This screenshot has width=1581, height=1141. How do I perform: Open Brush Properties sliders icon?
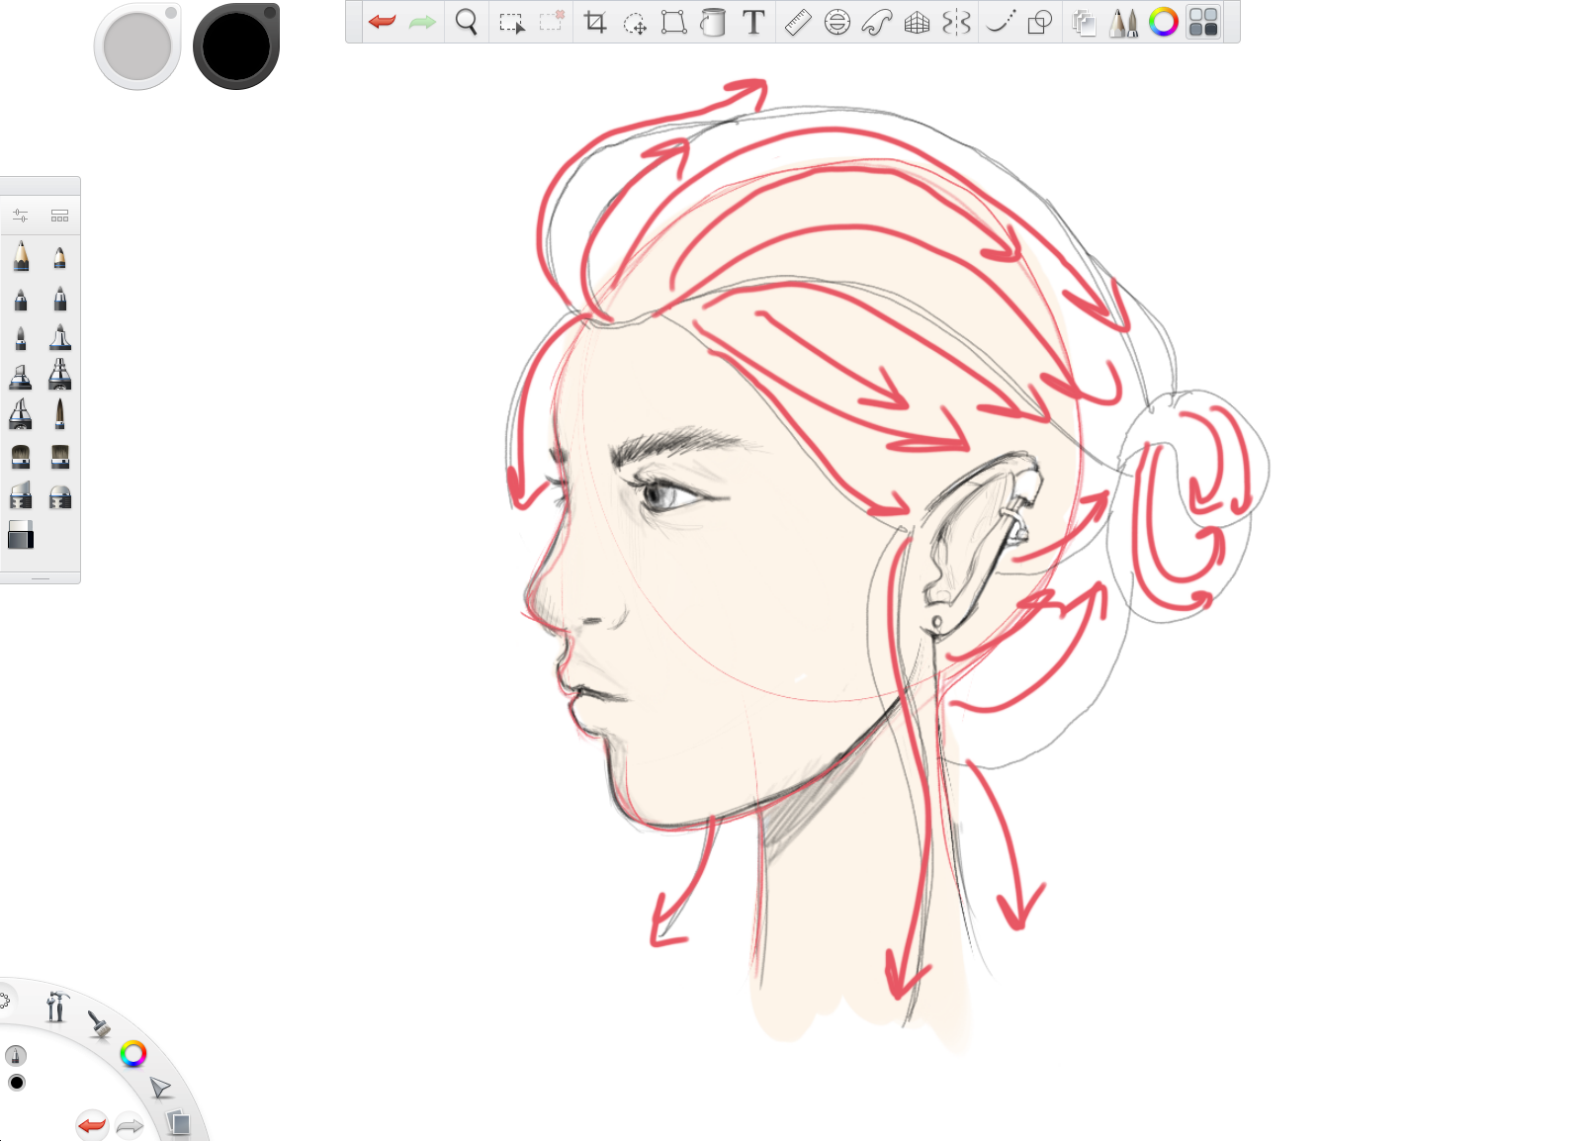[21, 216]
